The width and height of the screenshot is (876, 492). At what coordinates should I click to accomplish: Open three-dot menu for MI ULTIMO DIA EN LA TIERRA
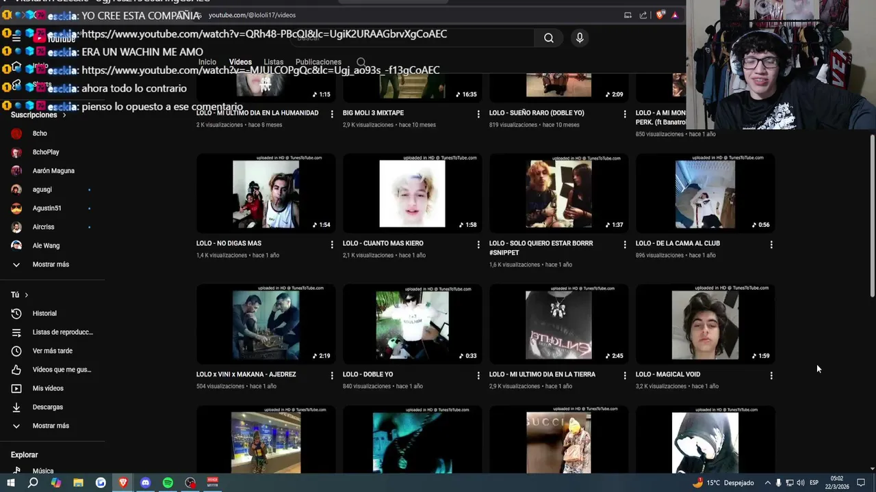tap(625, 375)
